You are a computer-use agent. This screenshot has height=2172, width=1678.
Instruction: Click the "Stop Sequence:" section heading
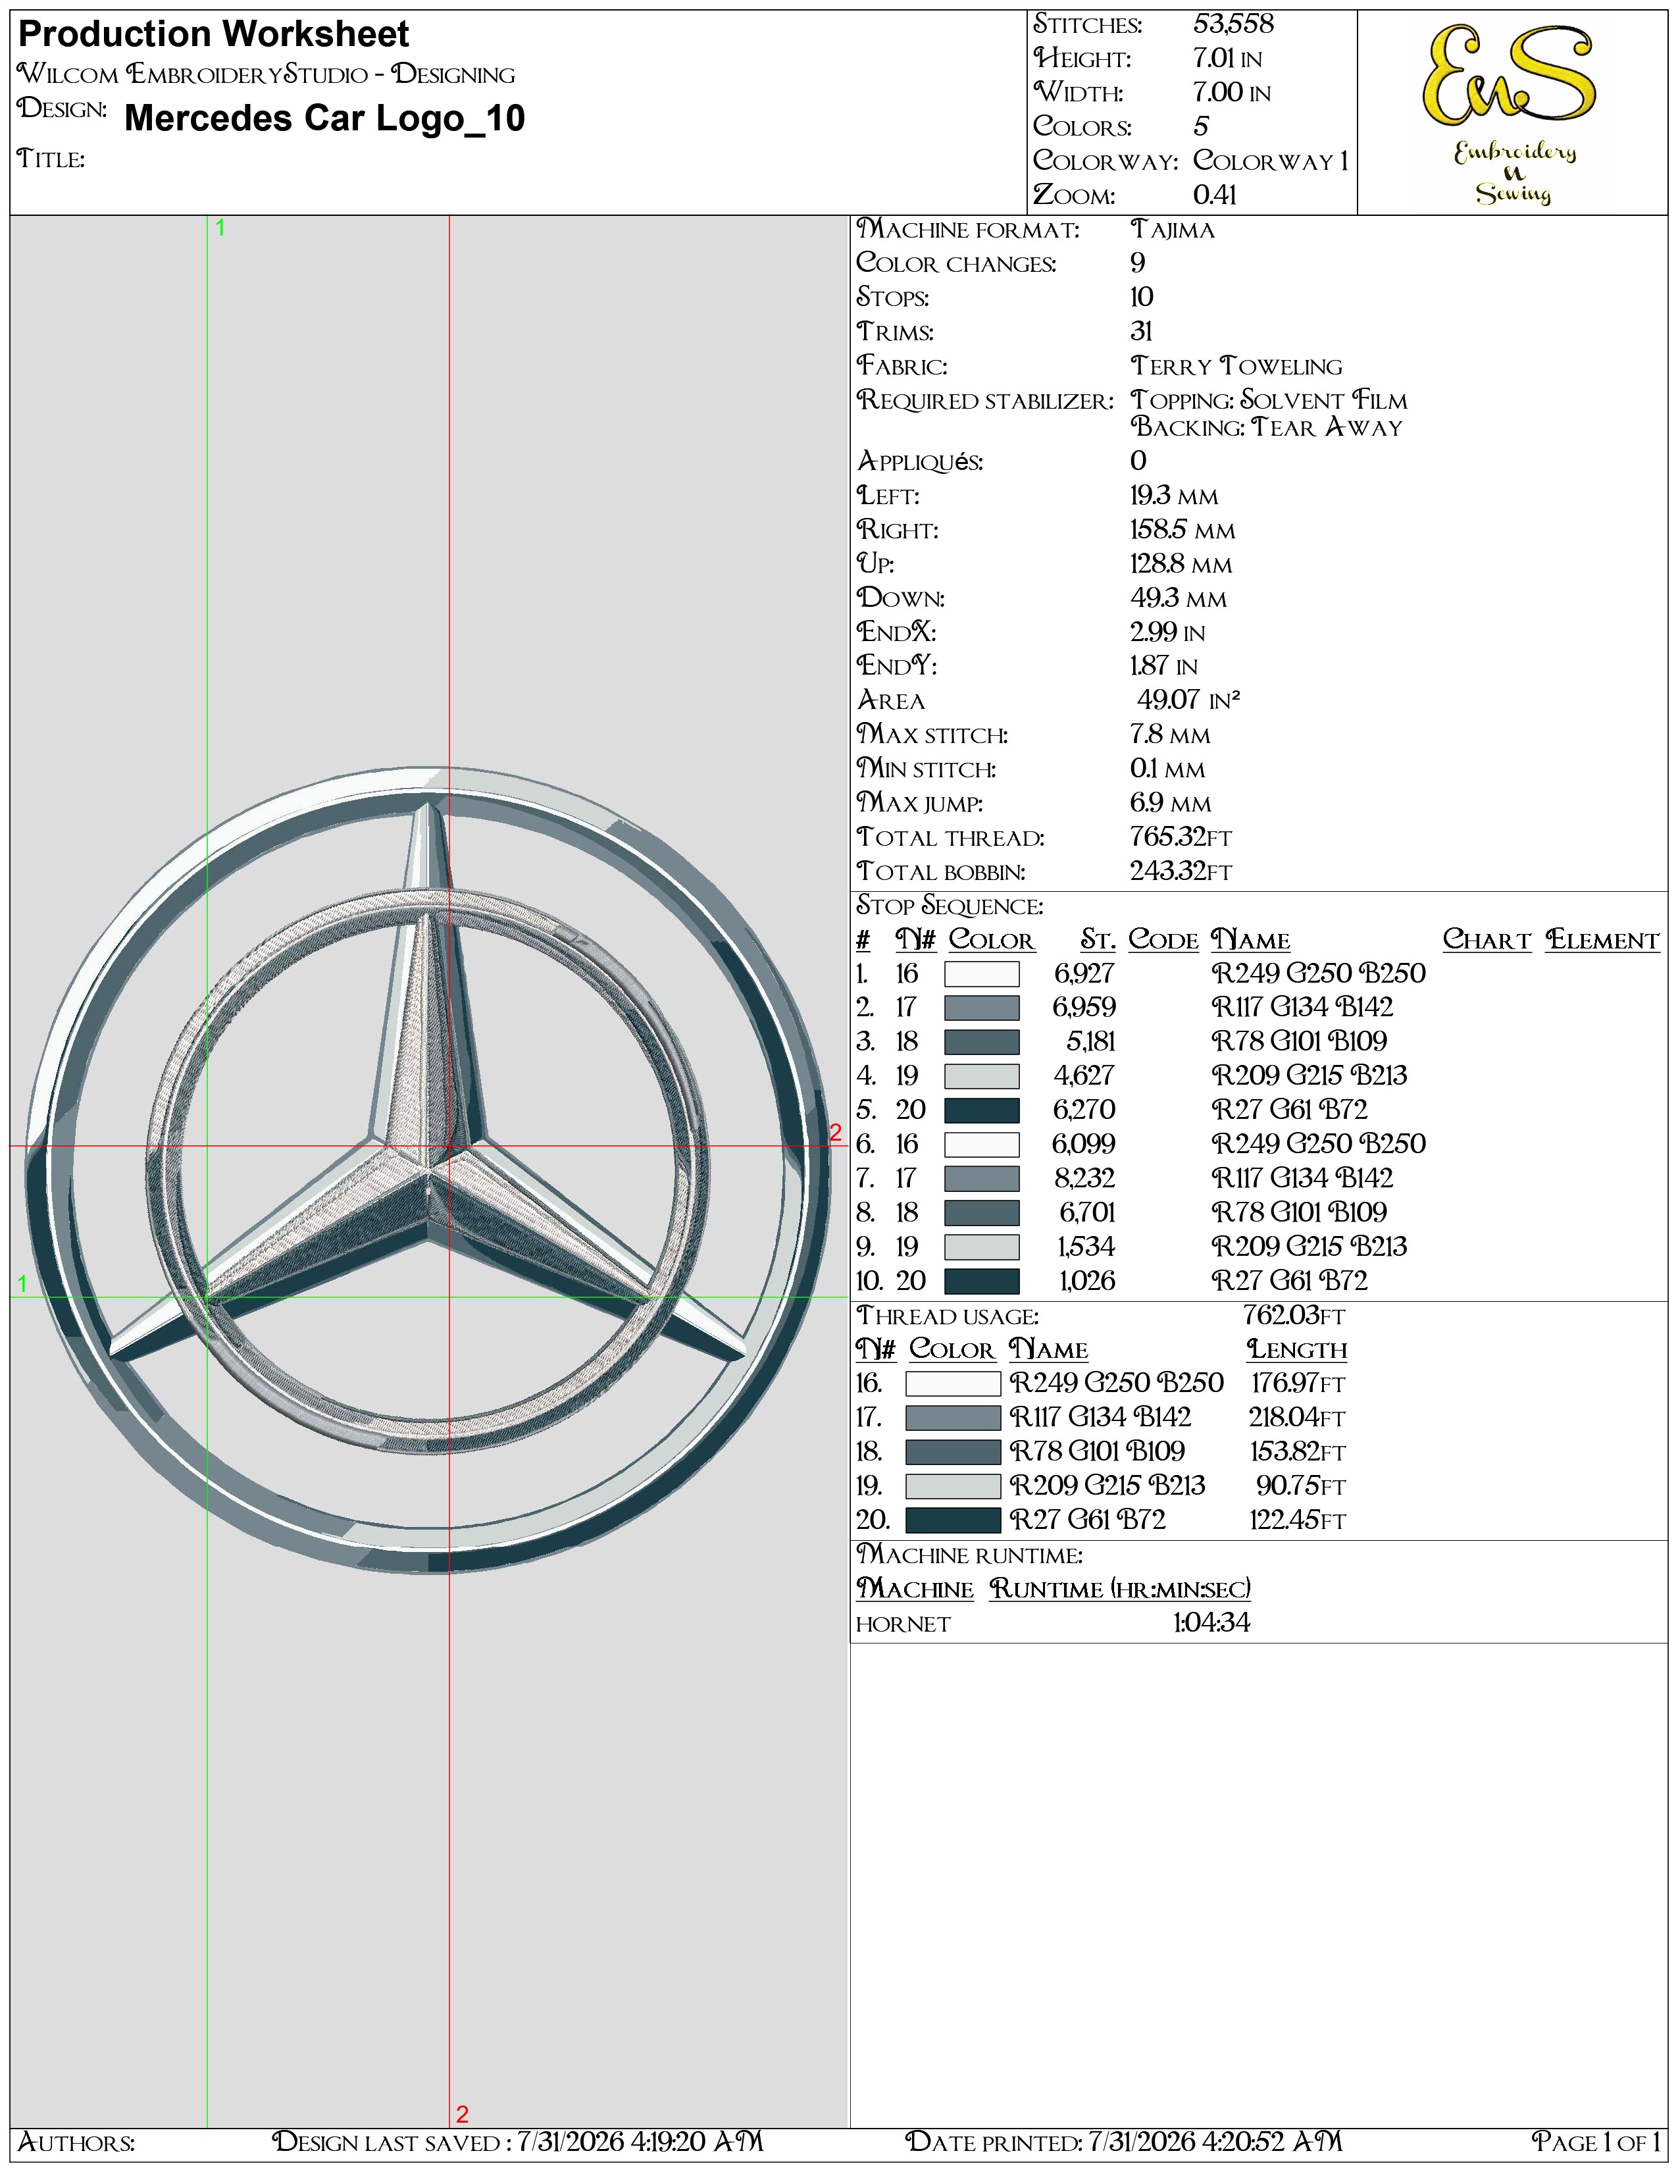coord(950,906)
